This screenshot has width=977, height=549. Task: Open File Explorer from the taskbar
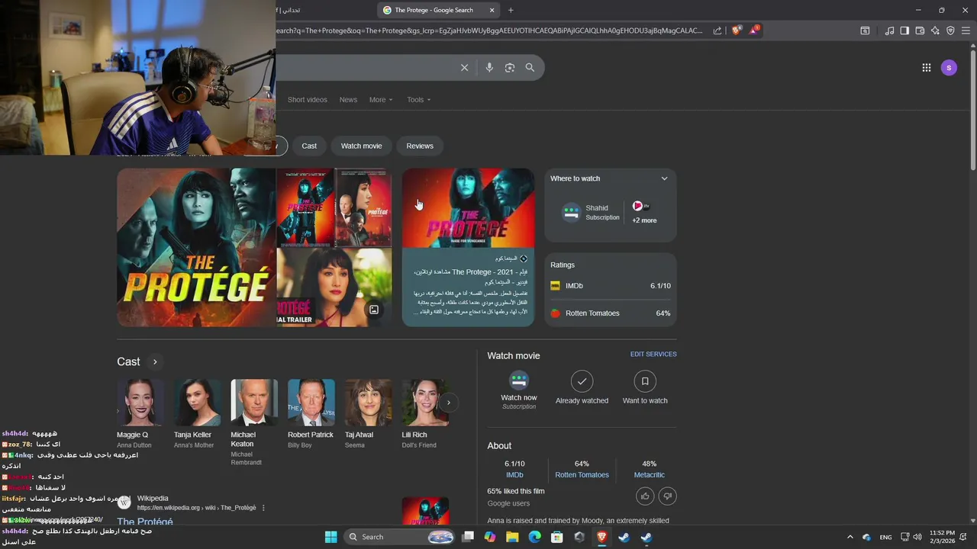(x=512, y=537)
